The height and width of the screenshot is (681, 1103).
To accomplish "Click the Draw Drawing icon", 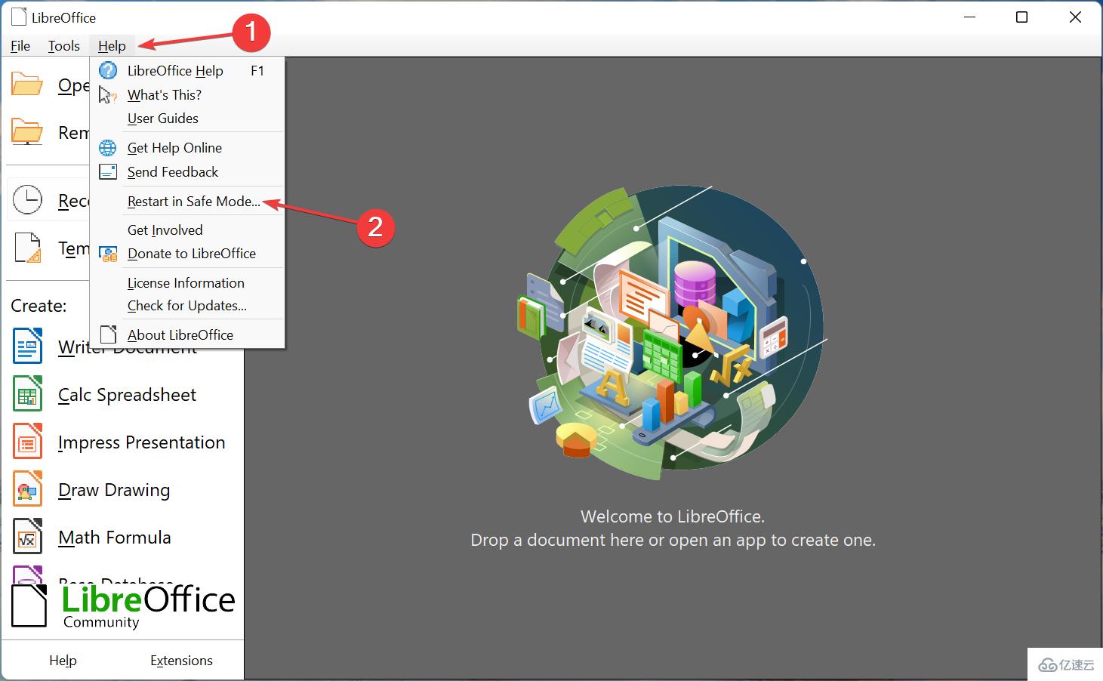I will pyautogui.click(x=28, y=489).
